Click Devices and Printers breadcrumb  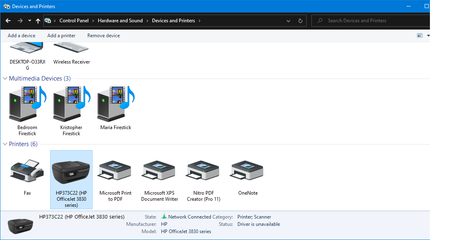pyautogui.click(x=174, y=21)
